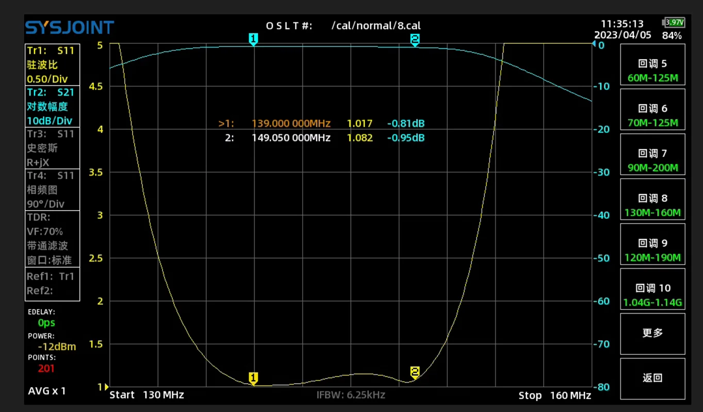This screenshot has width=703, height=412.
Task: Open the OSLT calibration file path
Action: pyautogui.click(x=343, y=26)
